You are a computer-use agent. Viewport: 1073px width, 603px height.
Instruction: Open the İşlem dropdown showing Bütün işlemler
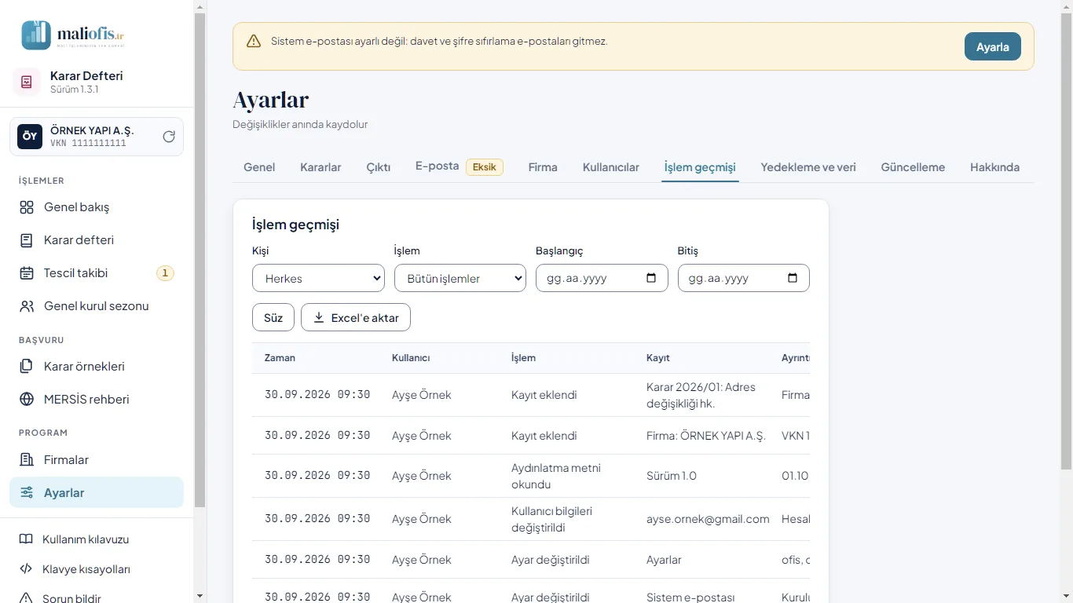(x=460, y=278)
